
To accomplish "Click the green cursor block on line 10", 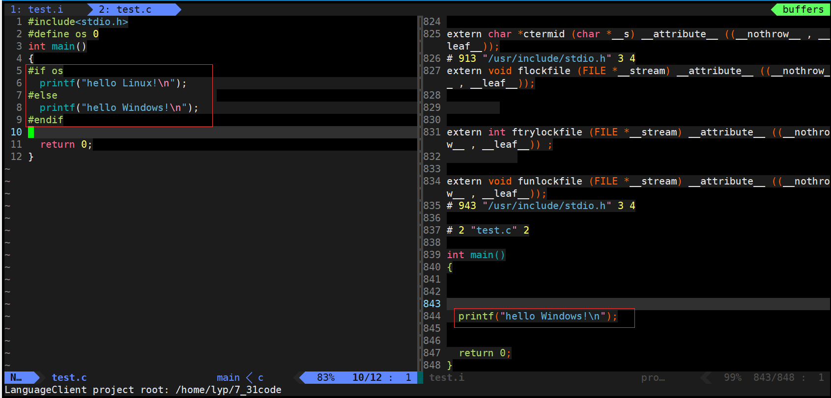I will pos(31,132).
